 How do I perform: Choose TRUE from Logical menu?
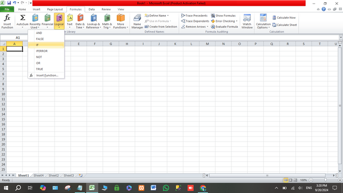46,69
